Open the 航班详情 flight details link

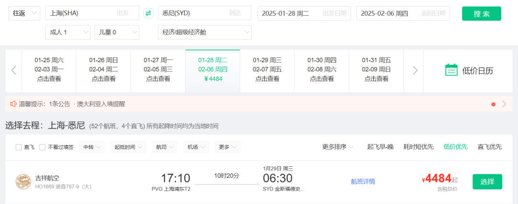[363, 182]
